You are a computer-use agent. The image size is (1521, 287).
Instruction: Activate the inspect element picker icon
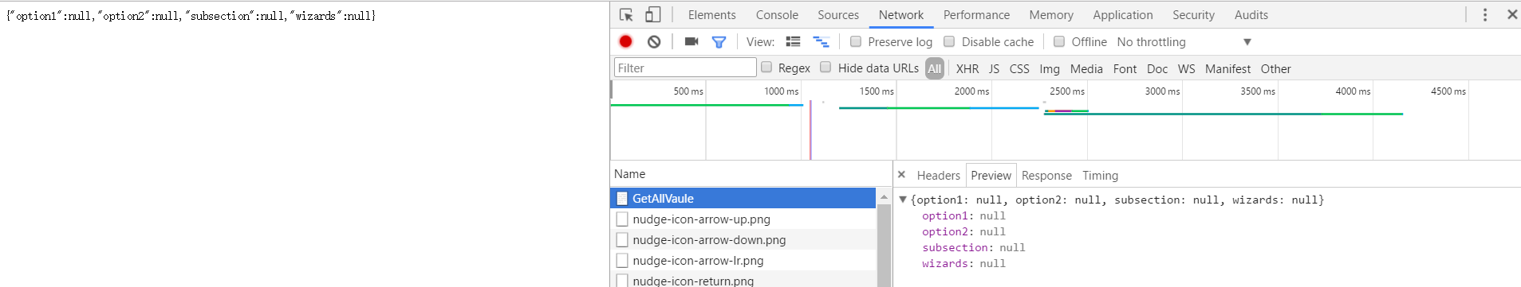626,14
